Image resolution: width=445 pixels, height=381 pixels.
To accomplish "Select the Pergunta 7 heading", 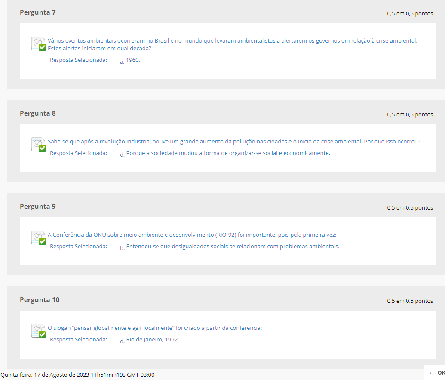I will [x=38, y=12].
